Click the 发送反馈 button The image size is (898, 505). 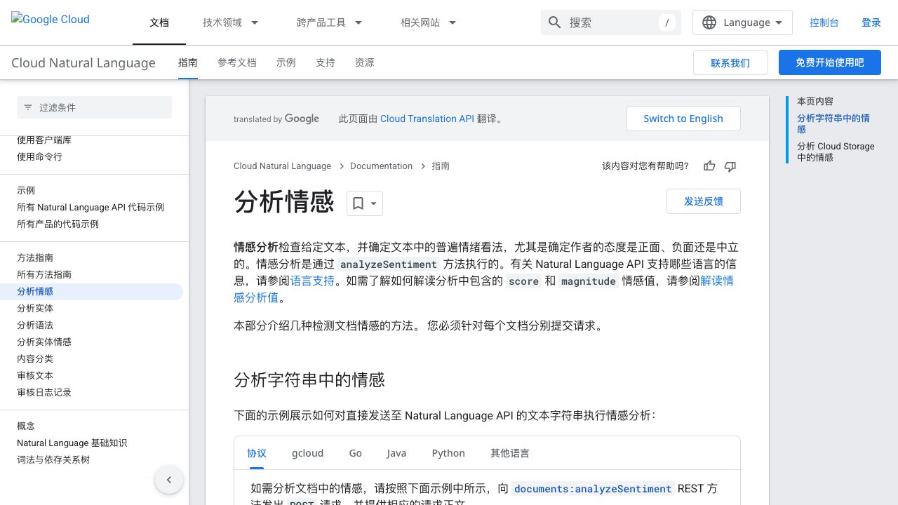[703, 201]
